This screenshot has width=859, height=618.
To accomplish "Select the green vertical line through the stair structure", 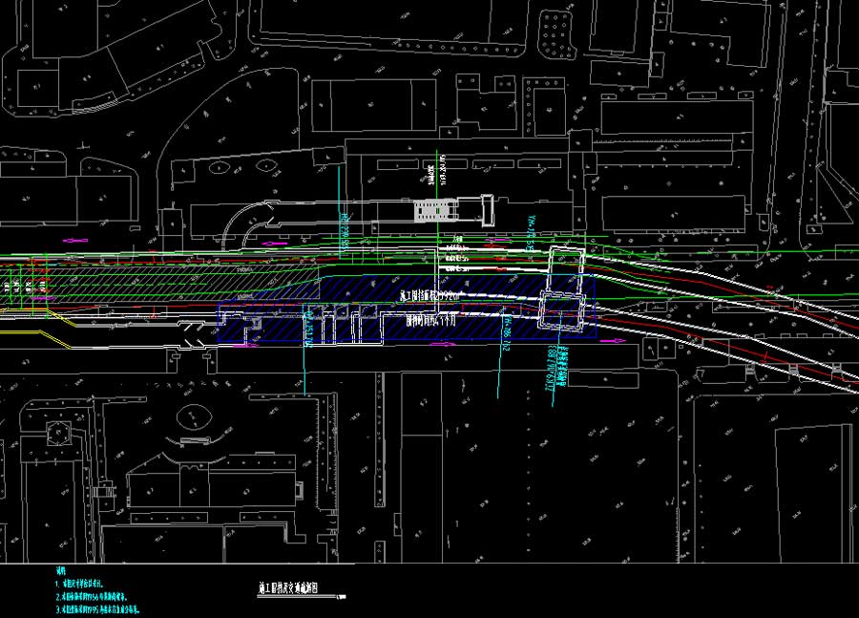I will [x=437, y=177].
